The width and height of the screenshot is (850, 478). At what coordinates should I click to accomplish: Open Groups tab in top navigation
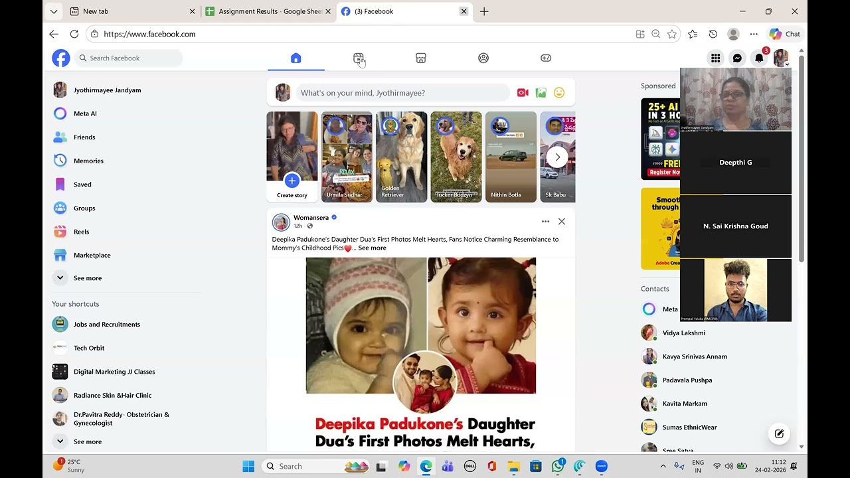483,58
